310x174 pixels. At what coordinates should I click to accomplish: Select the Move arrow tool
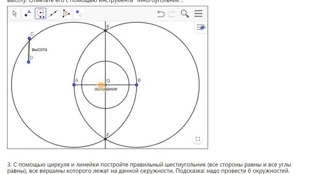15,14
